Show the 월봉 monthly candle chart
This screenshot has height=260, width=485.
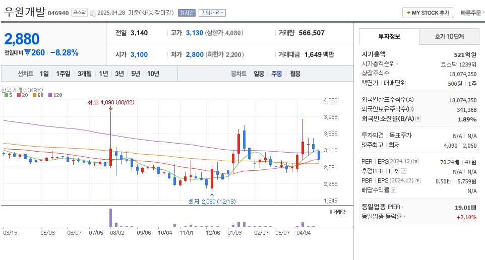(295, 74)
